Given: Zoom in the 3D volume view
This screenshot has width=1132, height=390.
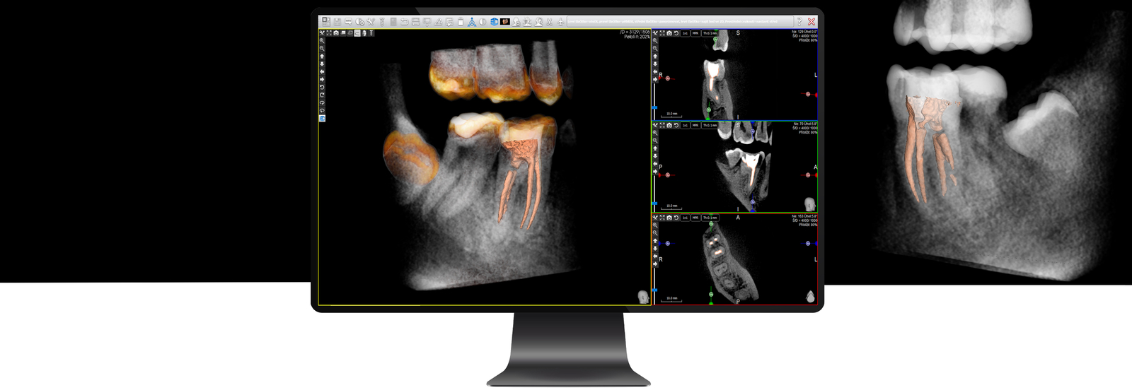Looking at the screenshot, I should pos(322,41).
